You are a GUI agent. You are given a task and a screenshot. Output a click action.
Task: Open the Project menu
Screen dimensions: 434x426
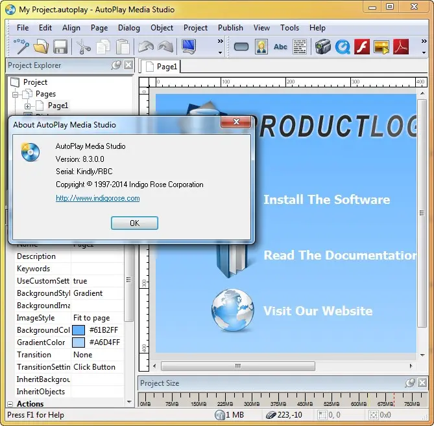tap(195, 28)
